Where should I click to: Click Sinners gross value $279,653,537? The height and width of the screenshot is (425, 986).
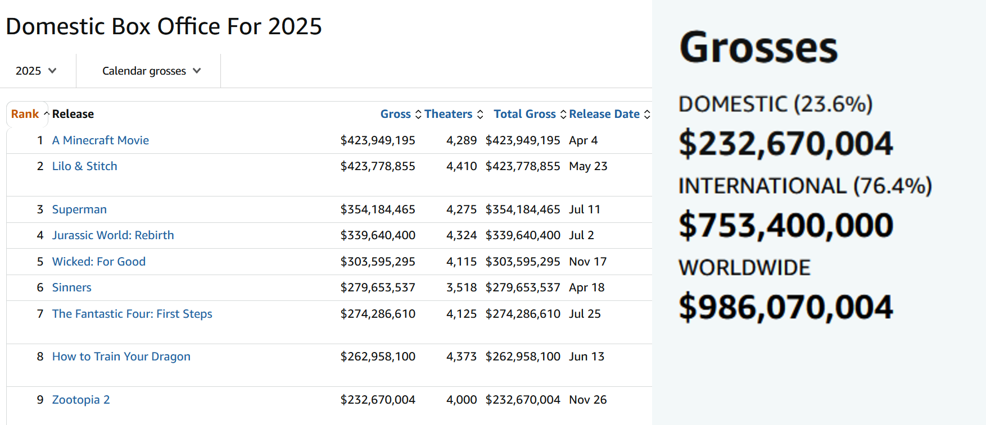(x=378, y=287)
